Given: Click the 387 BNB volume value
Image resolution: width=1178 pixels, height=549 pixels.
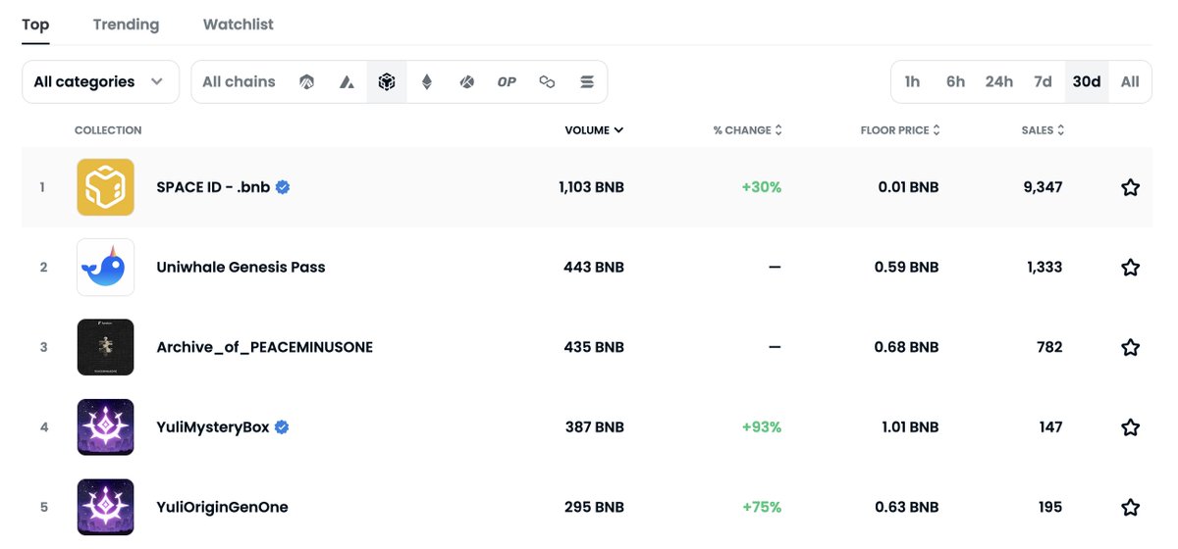Looking at the screenshot, I should [x=595, y=427].
